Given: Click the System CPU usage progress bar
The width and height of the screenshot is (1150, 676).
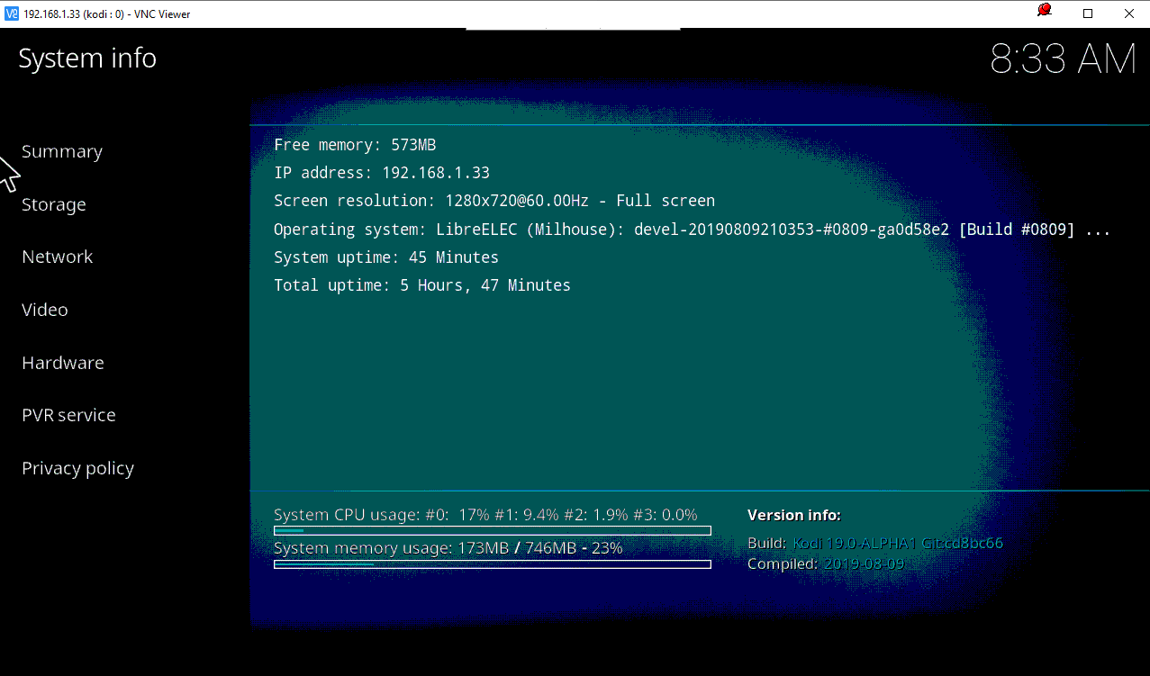Looking at the screenshot, I should tap(492, 531).
